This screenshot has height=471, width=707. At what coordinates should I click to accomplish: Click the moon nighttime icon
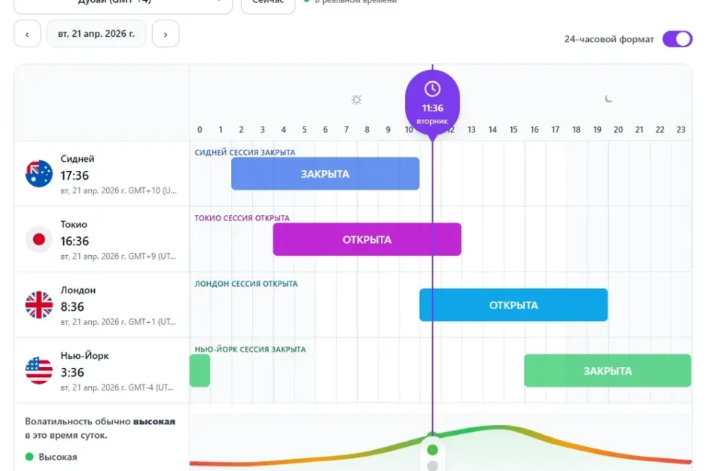[609, 99]
